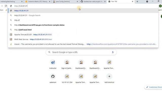Open a new tab with plus button
162x91 pixels.
[137, 2]
